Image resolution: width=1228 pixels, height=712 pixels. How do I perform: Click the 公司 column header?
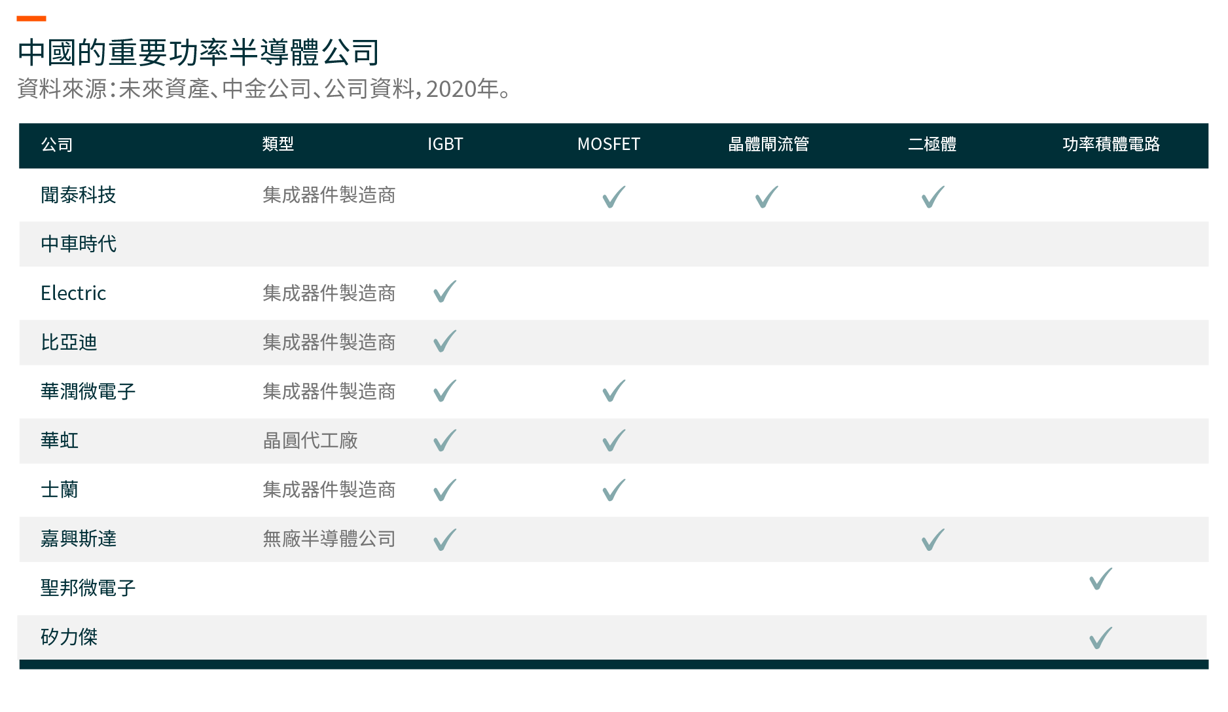tap(57, 144)
